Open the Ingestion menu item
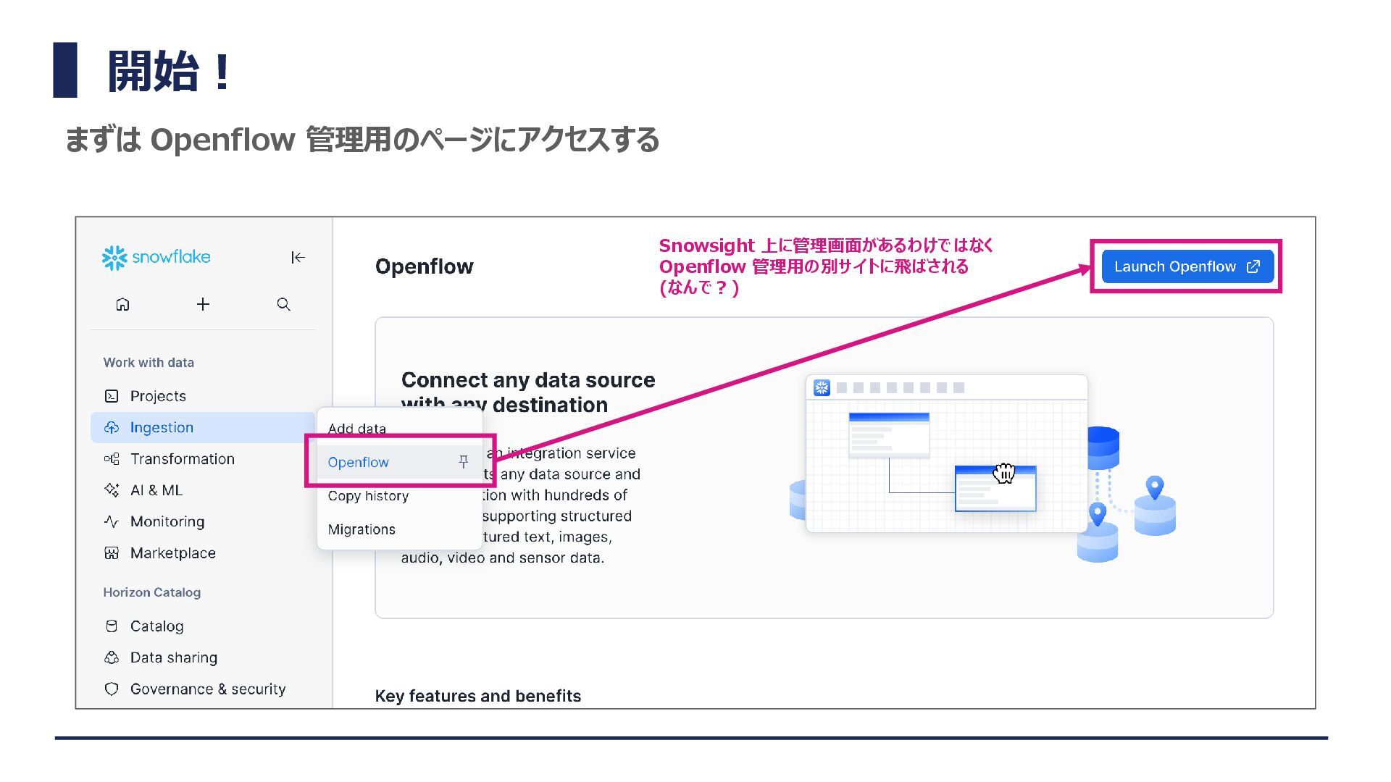 click(x=162, y=427)
